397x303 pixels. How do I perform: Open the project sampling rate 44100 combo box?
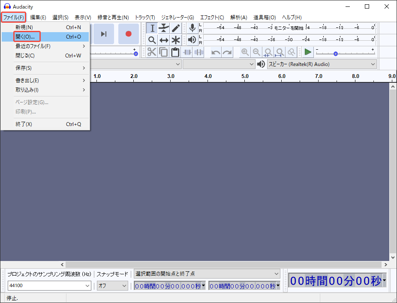pos(49,285)
